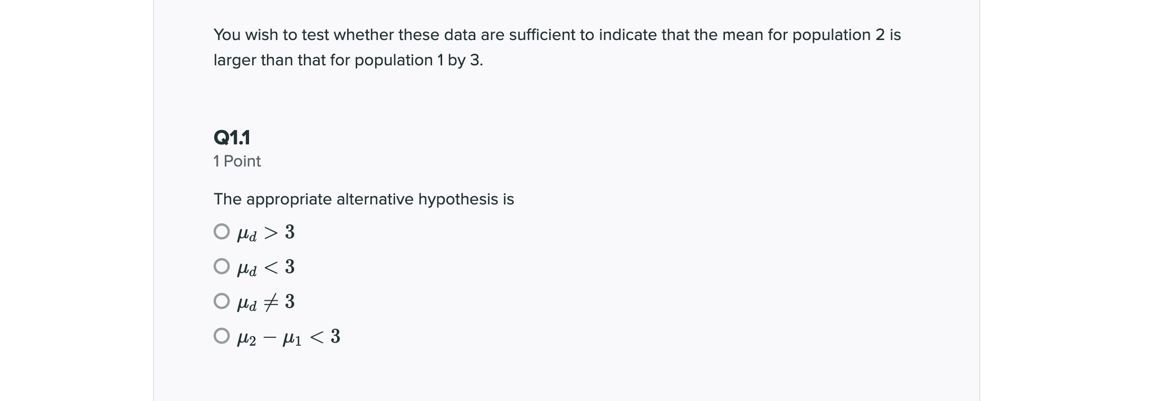The image size is (1175, 401).
Task: Click the alternative hypothesis prompt text
Action: pos(364,199)
